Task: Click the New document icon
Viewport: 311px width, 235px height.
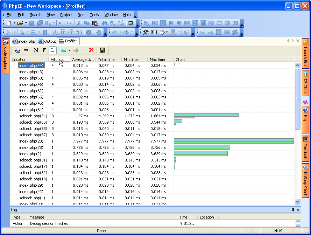Action: click(x=9, y=23)
